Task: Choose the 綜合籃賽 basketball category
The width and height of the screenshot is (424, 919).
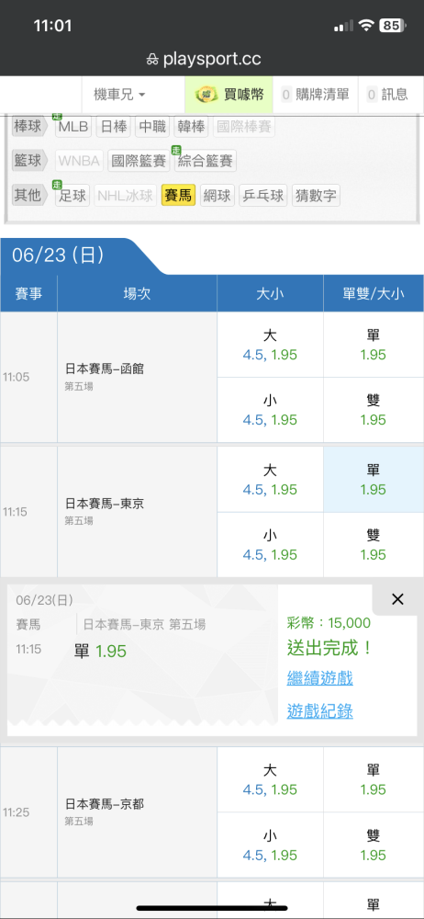Action: pyautogui.click(x=205, y=161)
